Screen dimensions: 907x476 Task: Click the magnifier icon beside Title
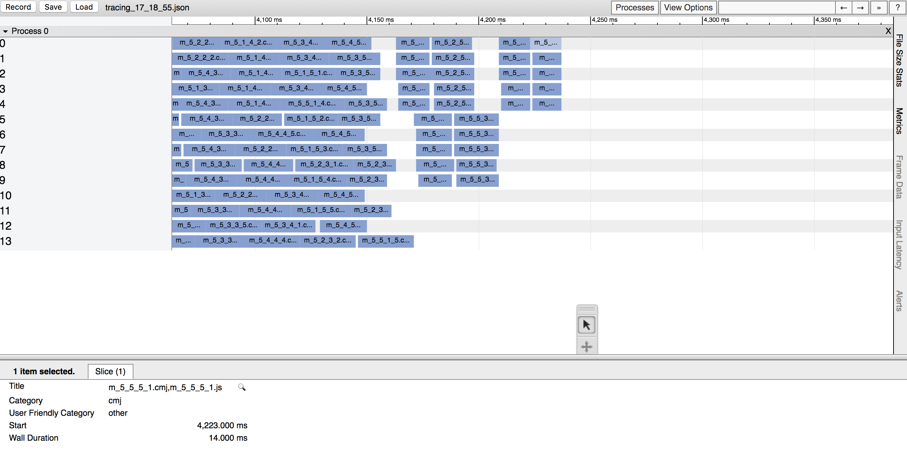point(242,387)
